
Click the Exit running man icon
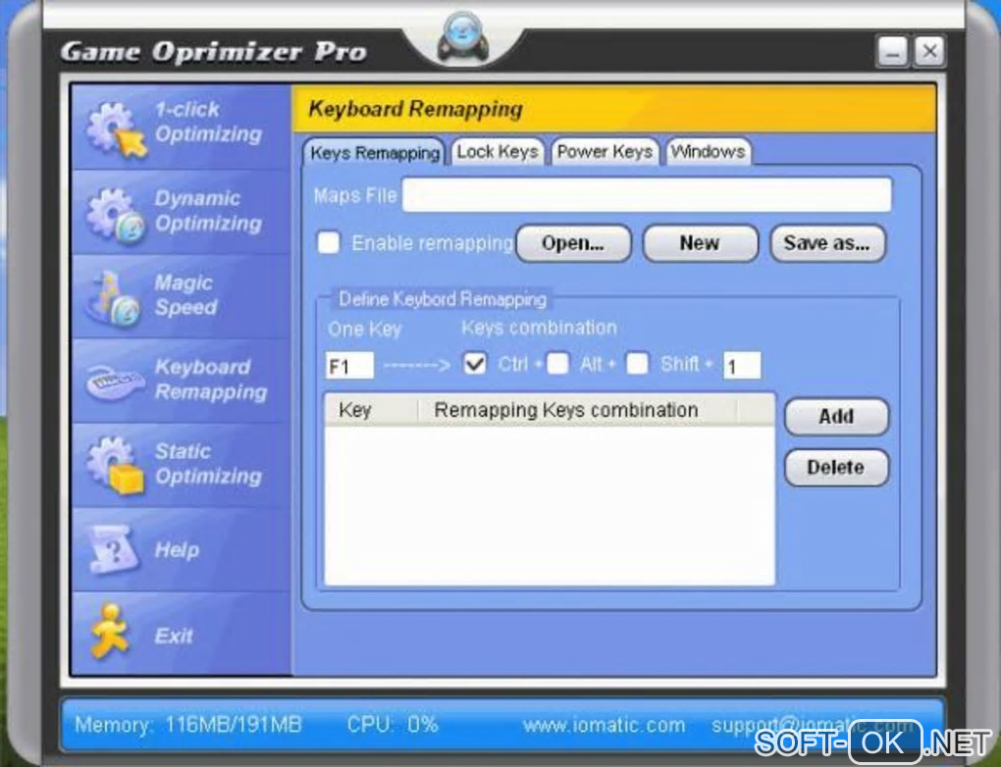[109, 632]
